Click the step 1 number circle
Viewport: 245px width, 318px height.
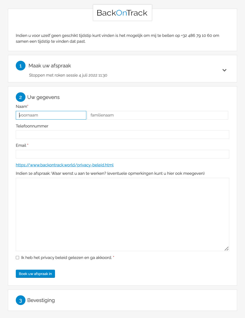21,66
